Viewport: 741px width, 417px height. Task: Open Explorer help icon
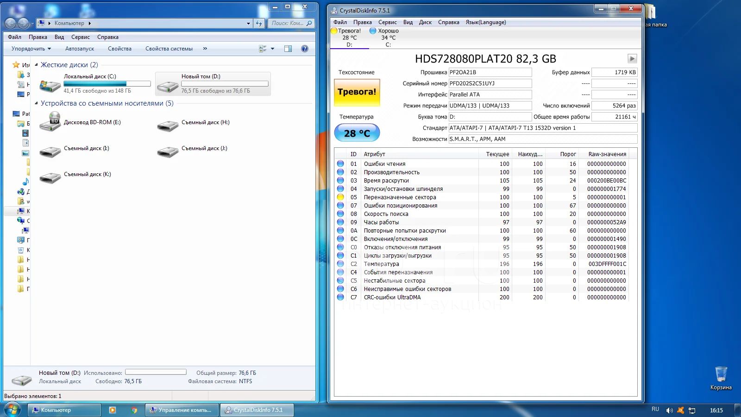(x=305, y=49)
